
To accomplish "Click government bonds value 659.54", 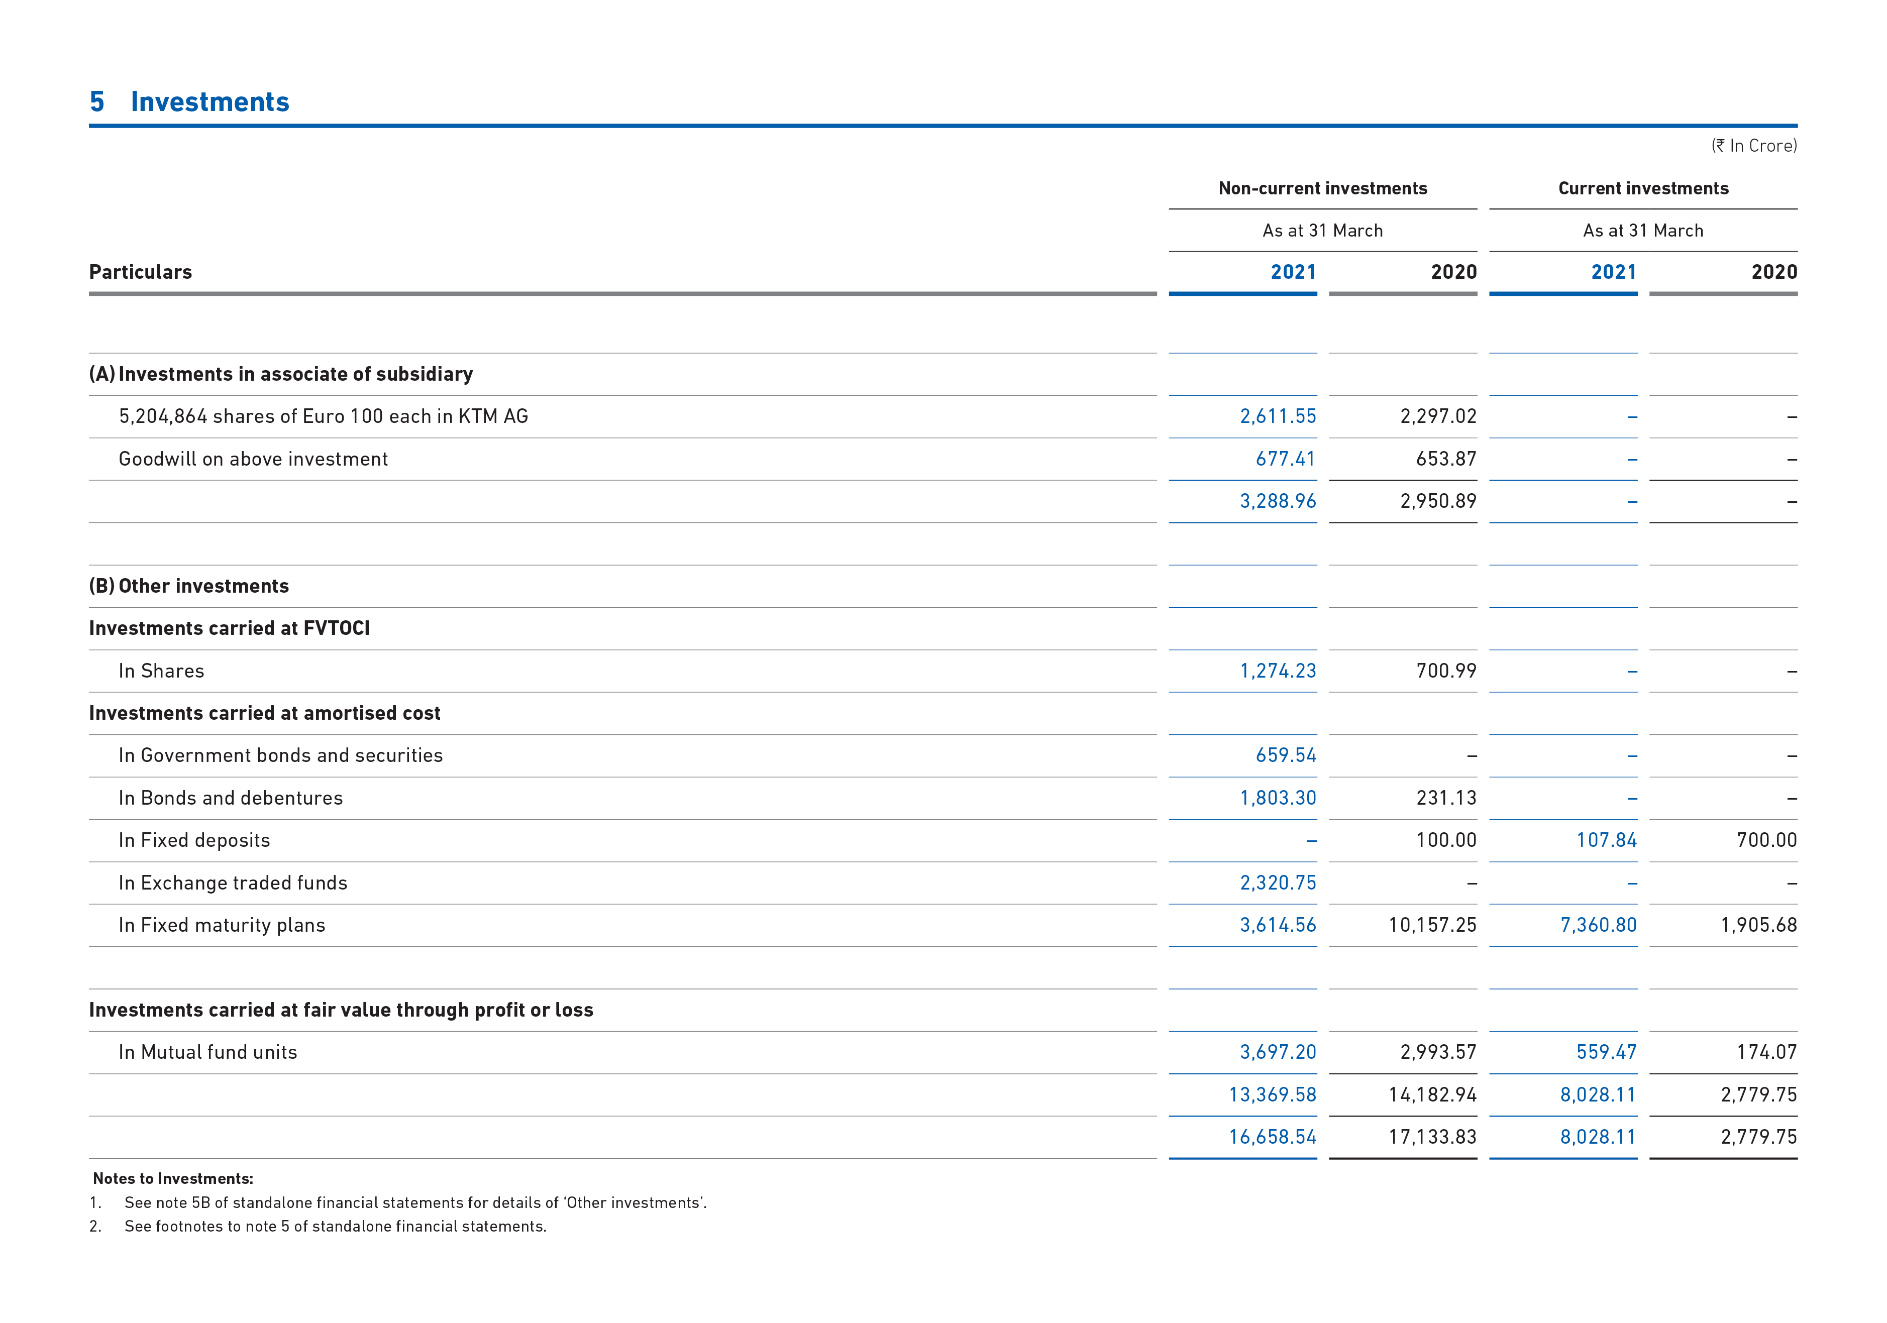I will (1286, 756).
